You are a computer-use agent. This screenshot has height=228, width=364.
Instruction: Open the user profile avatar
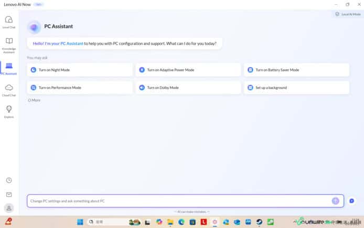pyautogui.click(x=9, y=208)
